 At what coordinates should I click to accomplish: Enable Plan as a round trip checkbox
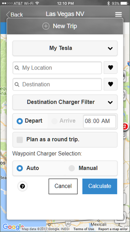(x=20, y=140)
